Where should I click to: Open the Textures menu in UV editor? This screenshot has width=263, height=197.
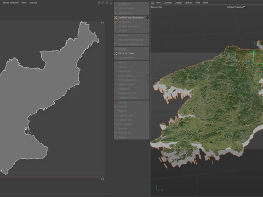[33, 3]
